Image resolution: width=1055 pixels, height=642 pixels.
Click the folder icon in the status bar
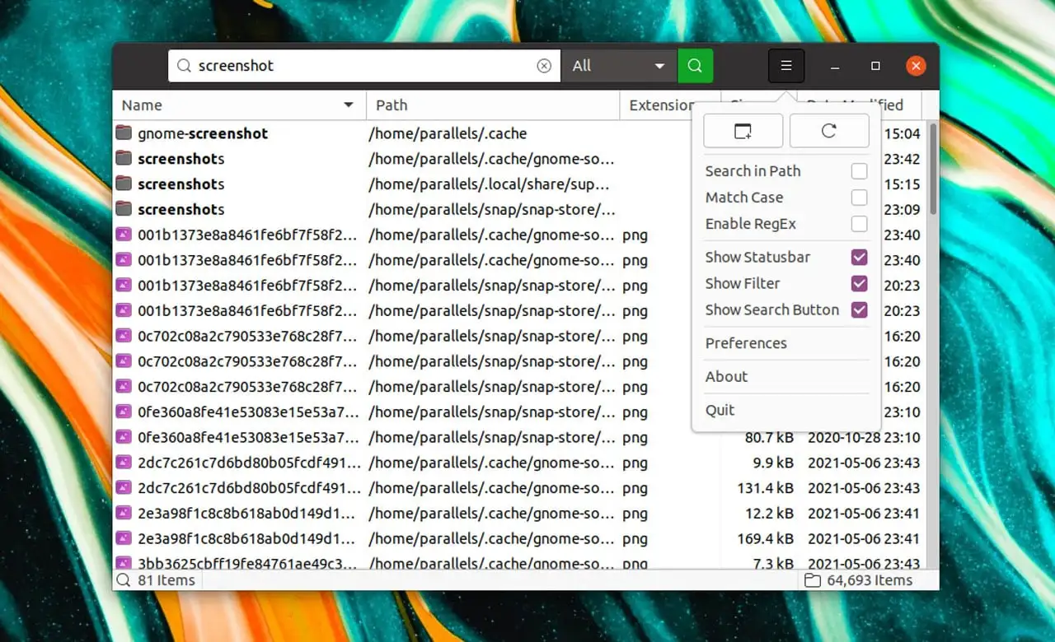(812, 580)
